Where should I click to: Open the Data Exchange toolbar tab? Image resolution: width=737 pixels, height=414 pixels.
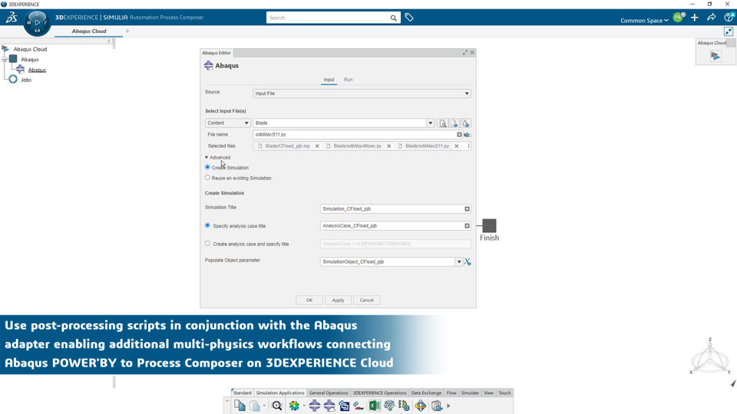point(426,393)
